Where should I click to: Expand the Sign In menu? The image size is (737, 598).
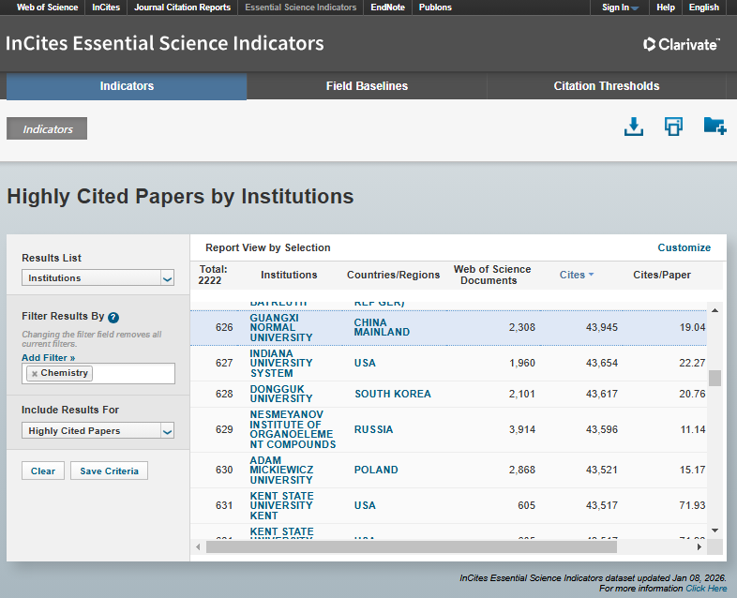point(620,7)
